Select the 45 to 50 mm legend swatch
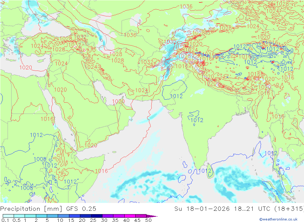The image size is (304, 222). coord(141,216)
